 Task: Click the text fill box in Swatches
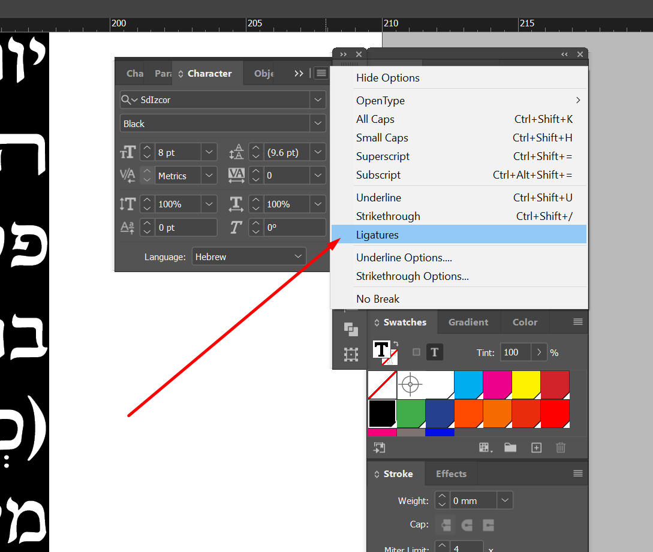(x=381, y=349)
